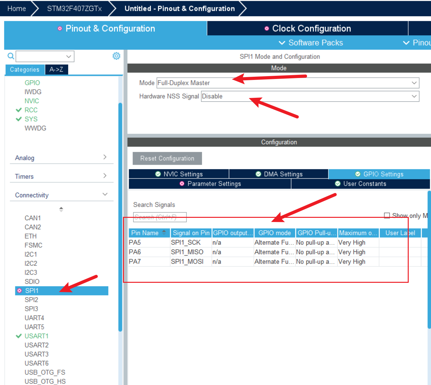Click the Reset Configuration button
The width and height of the screenshot is (431, 385).
167,158
